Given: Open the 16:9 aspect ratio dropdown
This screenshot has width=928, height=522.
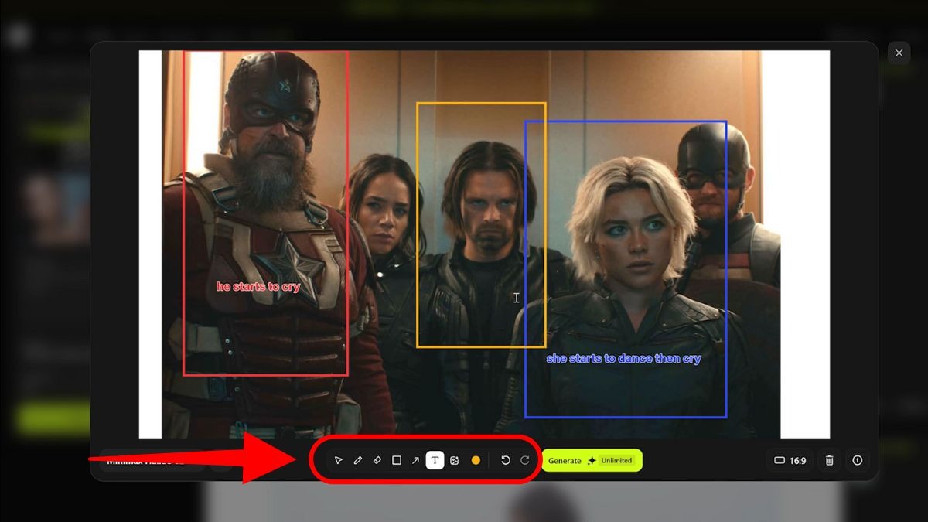Looking at the screenshot, I should [790, 461].
